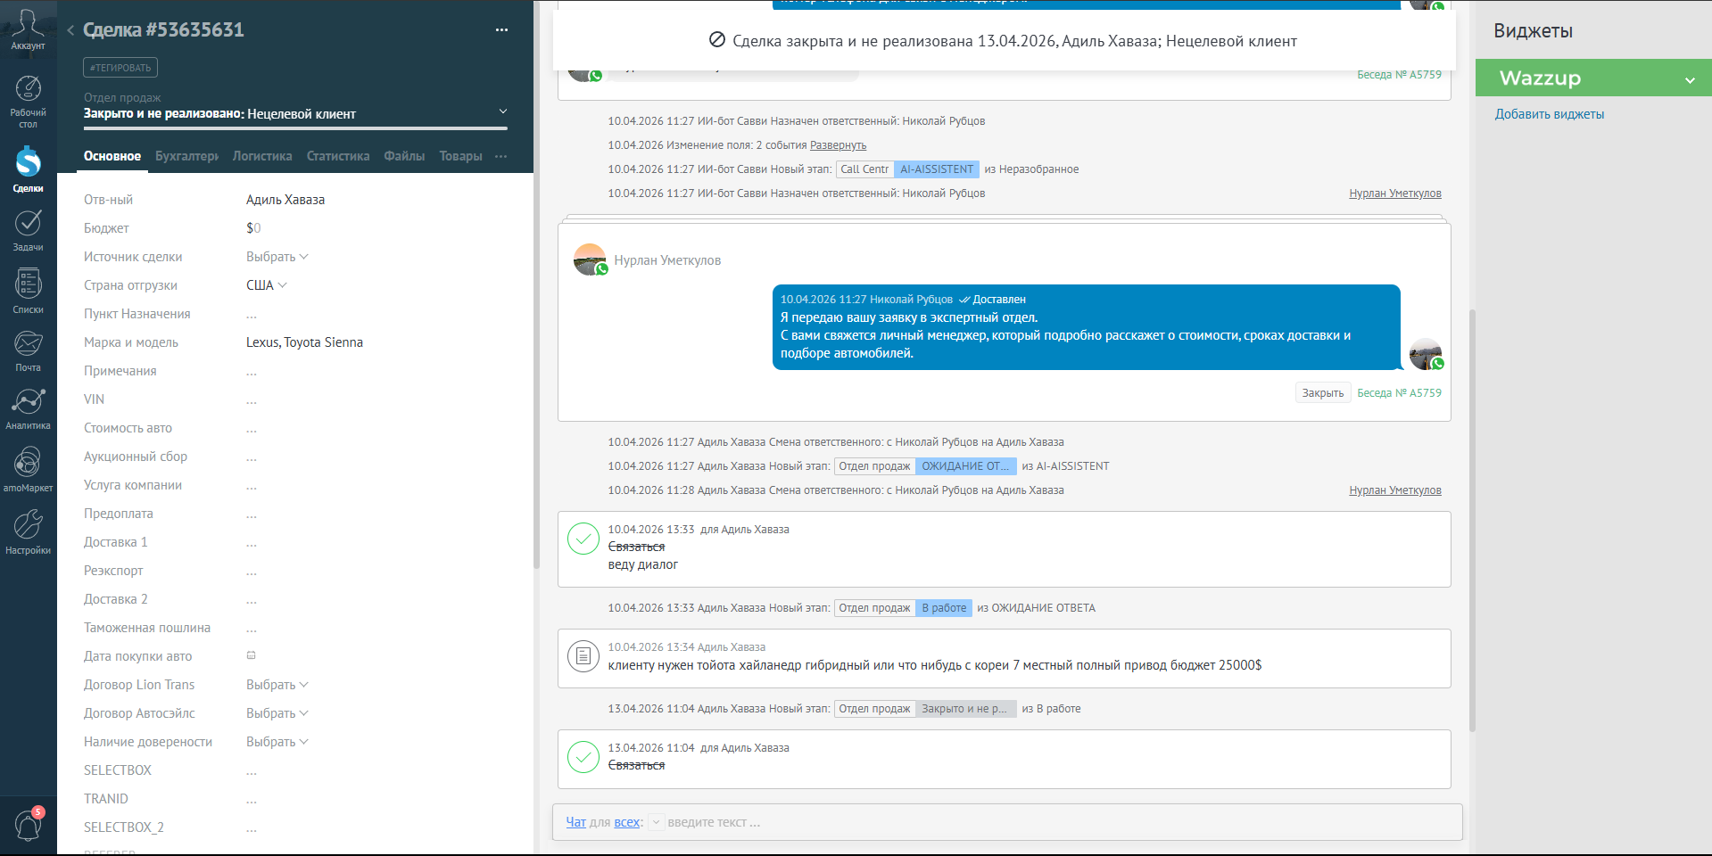Click the calendar icon for Дата покупки авто
Screen dimensions: 1712x856
(252, 655)
